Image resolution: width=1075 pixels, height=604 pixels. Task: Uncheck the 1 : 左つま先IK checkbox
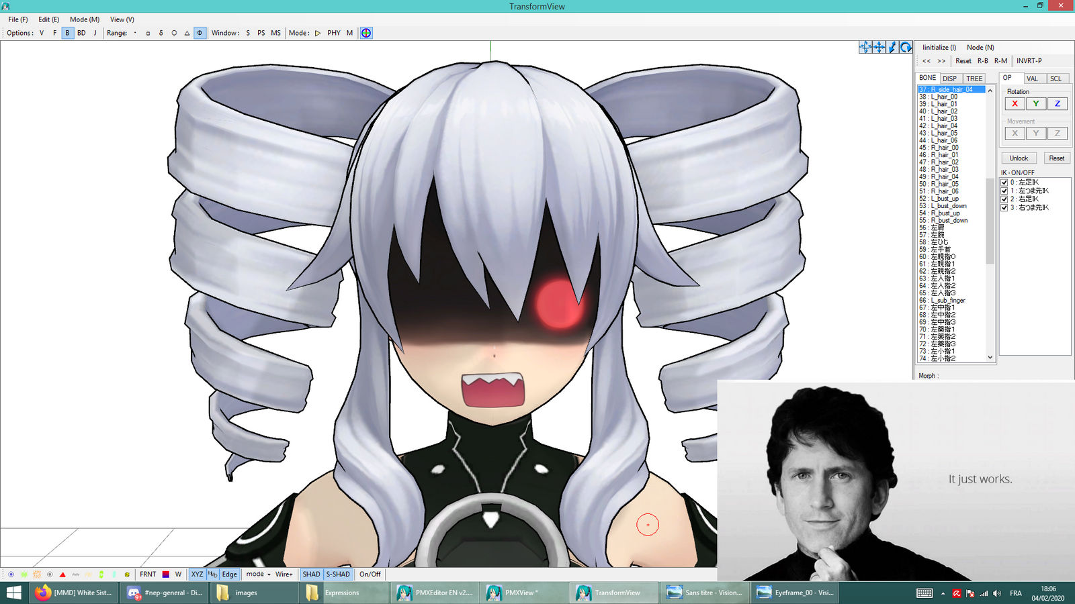coord(1004,191)
